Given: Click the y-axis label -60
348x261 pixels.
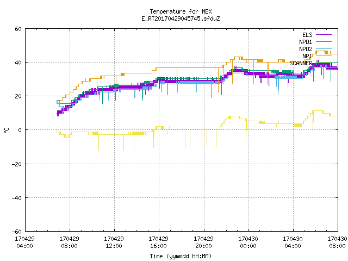Looking at the screenshot, I should [x=17, y=232].
